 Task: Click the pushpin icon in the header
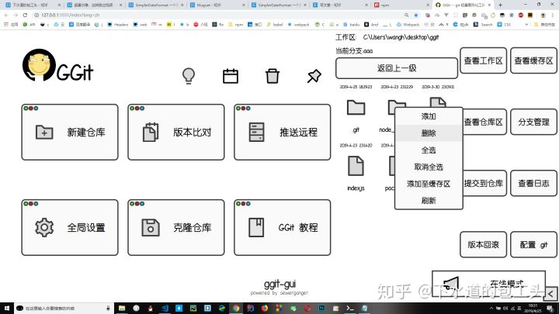click(x=314, y=76)
